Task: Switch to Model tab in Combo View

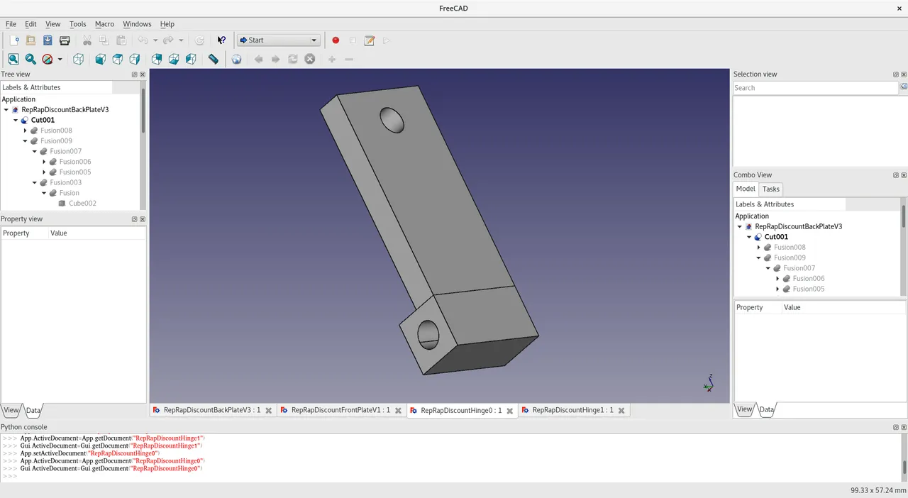Action: point(746,189)
